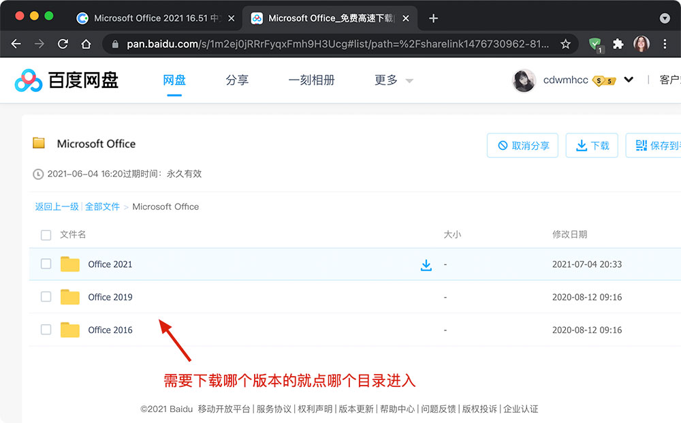
Task: Click the Office 2016 folder name
Action: pyautogui.click(x=110, y=330)
